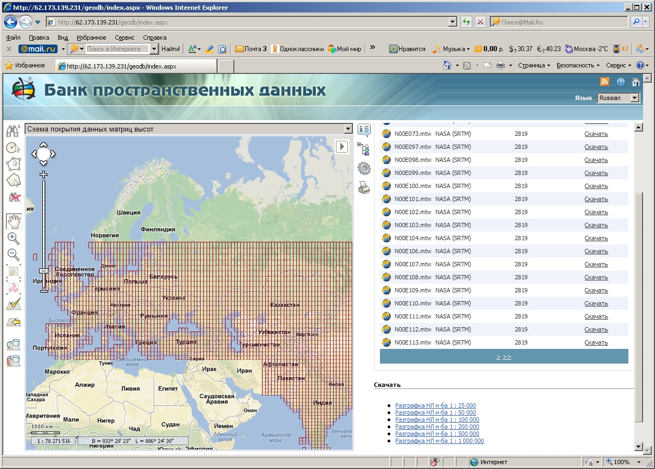Open the Разграфка НЛ м-ба 1 : 100 000 link
The height and width of the screenshot is (469, 655).
437,420
